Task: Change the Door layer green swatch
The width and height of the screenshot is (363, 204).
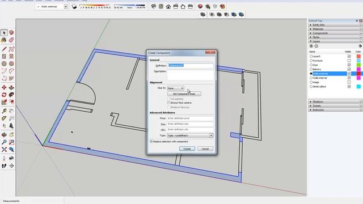Action: tap(358, 65)
